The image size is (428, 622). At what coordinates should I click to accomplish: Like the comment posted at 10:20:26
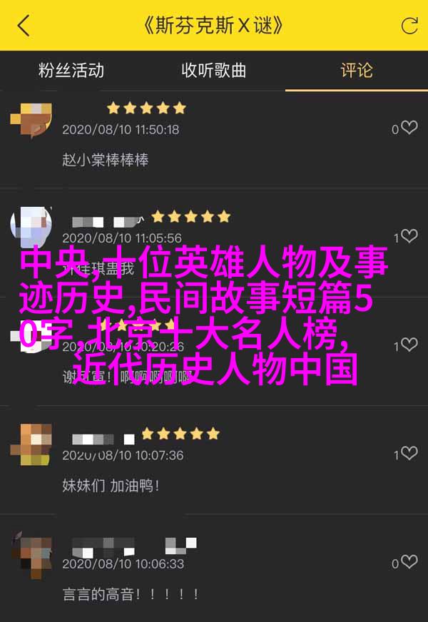(x=409, y=345)
